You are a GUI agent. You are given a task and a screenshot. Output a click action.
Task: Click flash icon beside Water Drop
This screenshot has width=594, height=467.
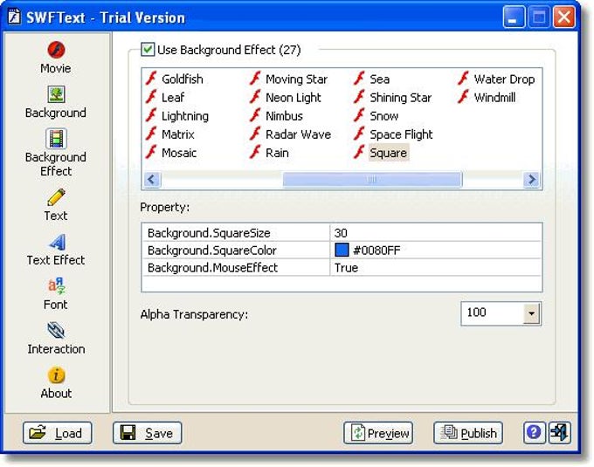pos(463,79)
